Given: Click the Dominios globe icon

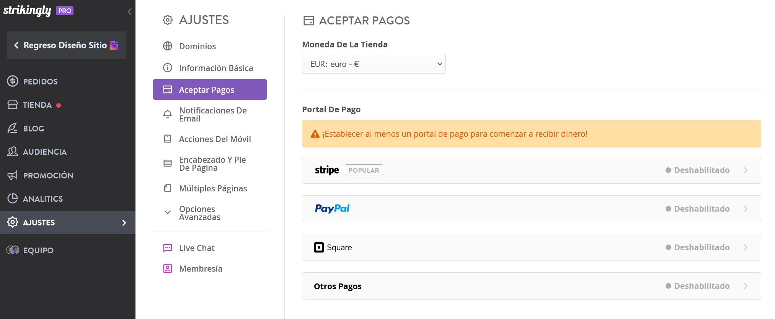Looking at the screenshot, I should click(x=168, y=46).
